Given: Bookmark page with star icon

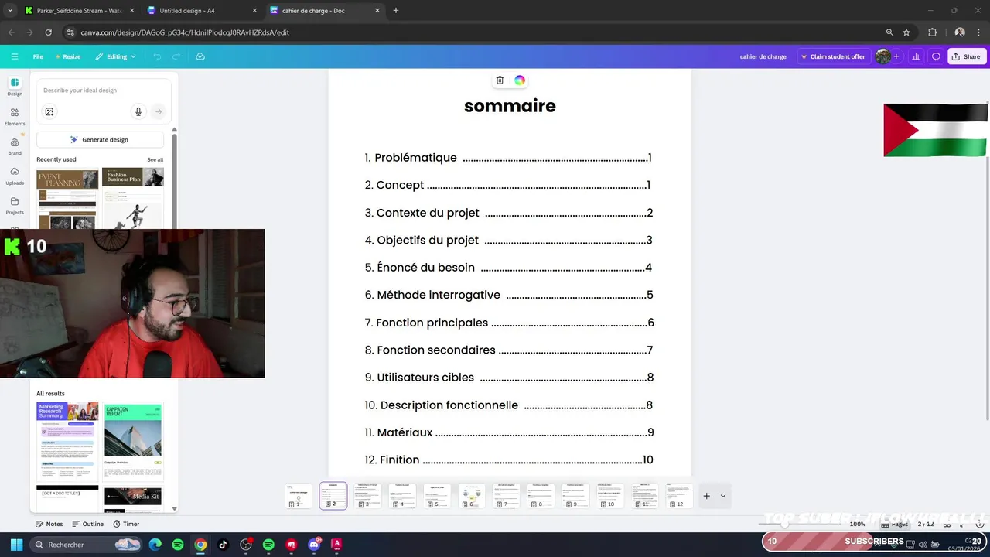Looking at the screenshot, I should (906, 32).
